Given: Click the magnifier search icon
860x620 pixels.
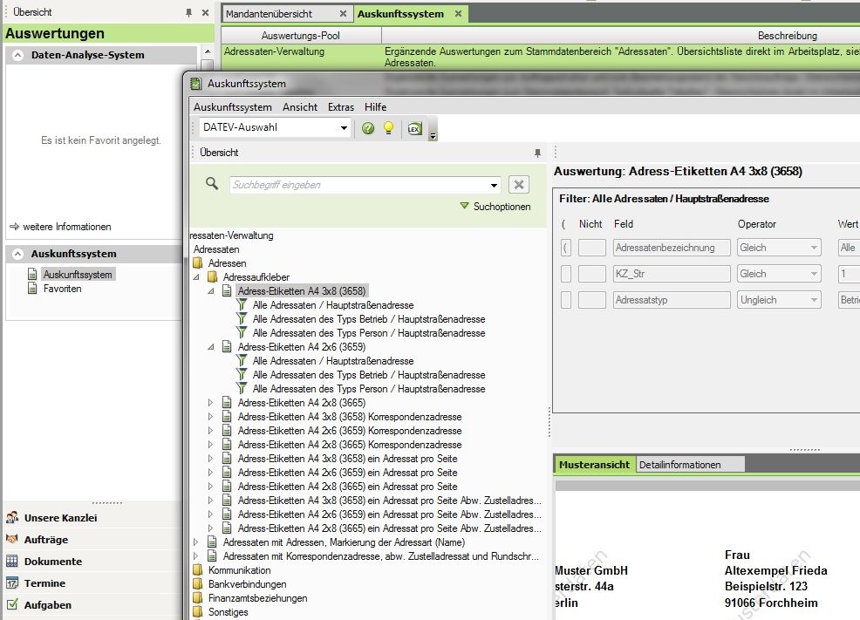Looking at the screenshot, I should (x=212, y=184).
